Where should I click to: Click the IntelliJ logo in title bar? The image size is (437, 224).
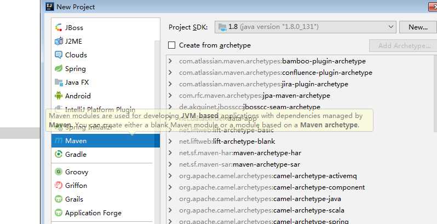pyautogui.click(x=50, y=7)
